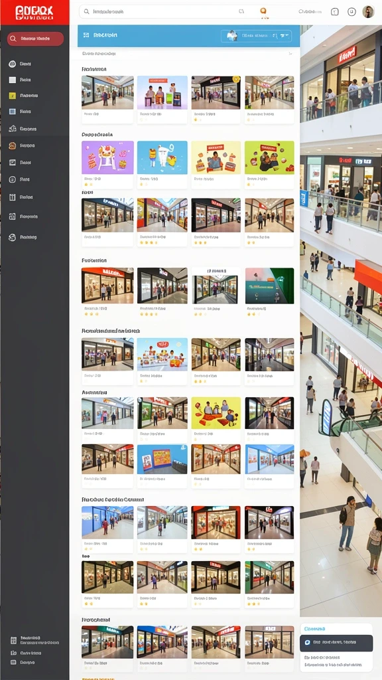382x680 pixels.
Task: Open the dropdown box inside the blue banner
Action: pyautogui.click(x=257, y=36)
